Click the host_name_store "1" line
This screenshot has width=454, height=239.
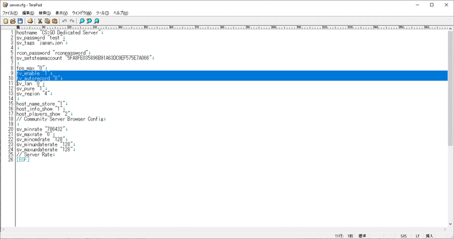(x=41, y=104)
